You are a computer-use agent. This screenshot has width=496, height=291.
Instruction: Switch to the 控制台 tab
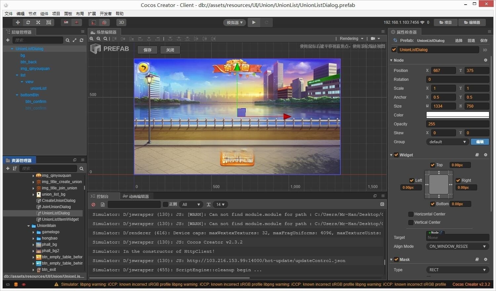click(x=100, y=196)
